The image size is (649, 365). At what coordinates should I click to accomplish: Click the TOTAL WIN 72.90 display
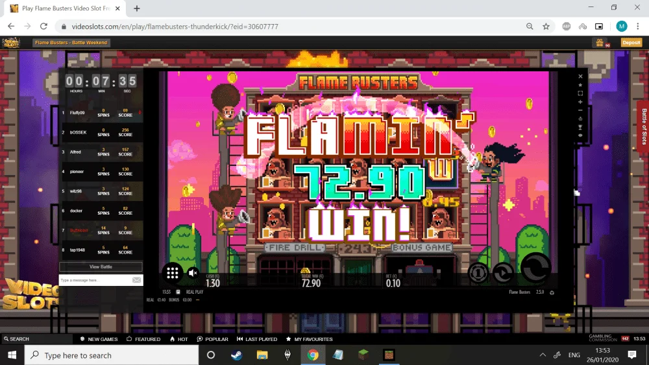(312, 281)
